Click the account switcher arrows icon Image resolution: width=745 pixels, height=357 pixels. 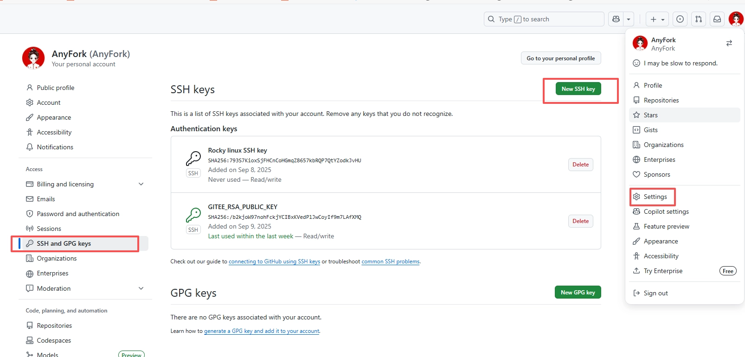pos(729,43)
